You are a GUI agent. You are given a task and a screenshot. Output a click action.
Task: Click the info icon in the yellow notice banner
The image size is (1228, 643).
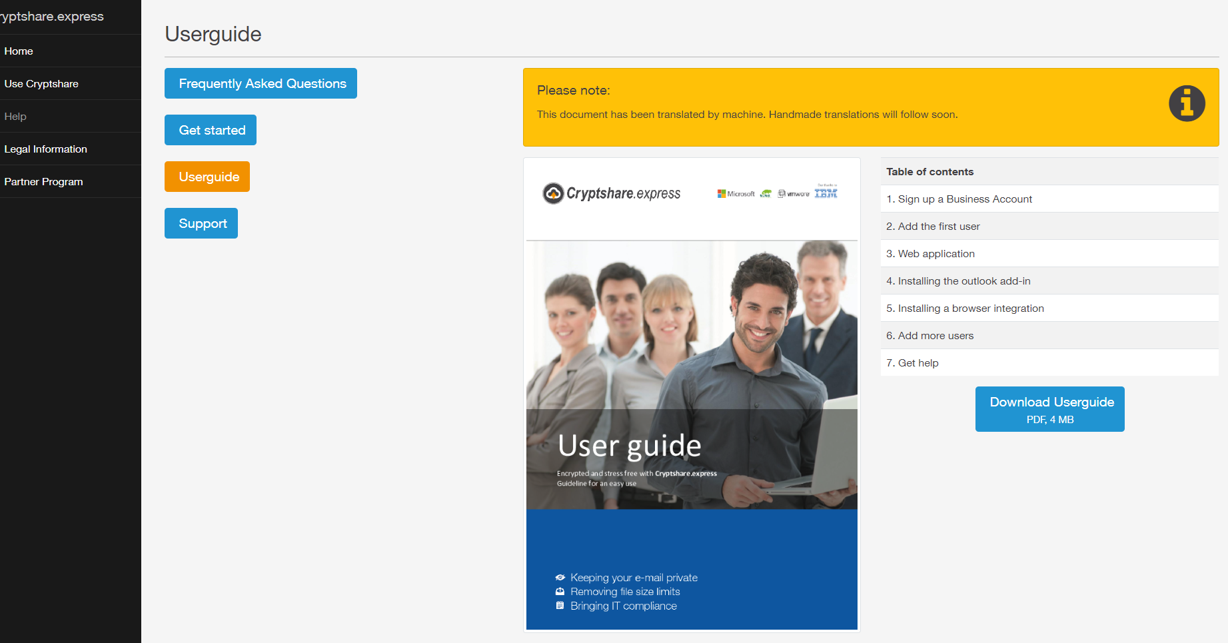[x=1187, y=103]
